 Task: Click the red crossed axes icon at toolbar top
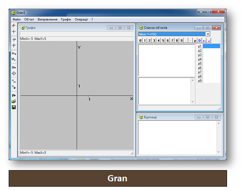(14, 25)
